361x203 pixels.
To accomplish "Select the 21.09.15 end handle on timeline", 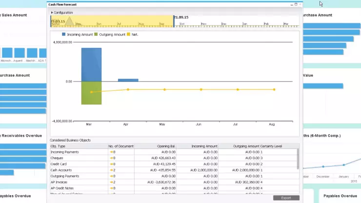I will 174,21.
